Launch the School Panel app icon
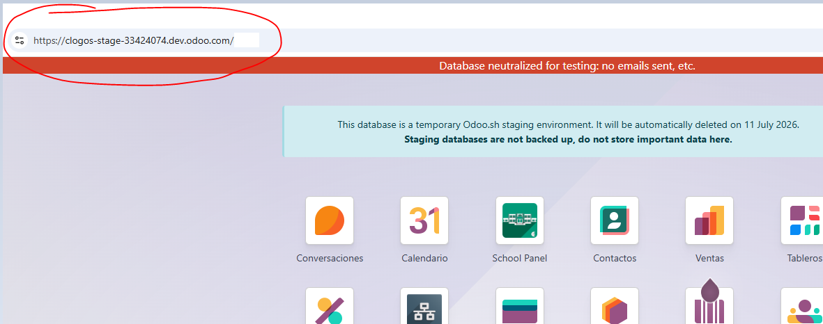Screen dimensions: 823x324 pos(520,220)
